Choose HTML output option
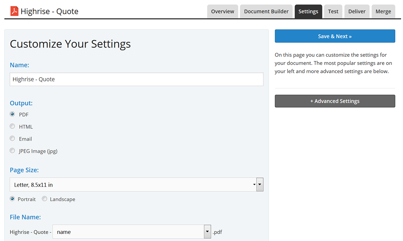Screen dimensions: 403x241 (x=12, y=127)
